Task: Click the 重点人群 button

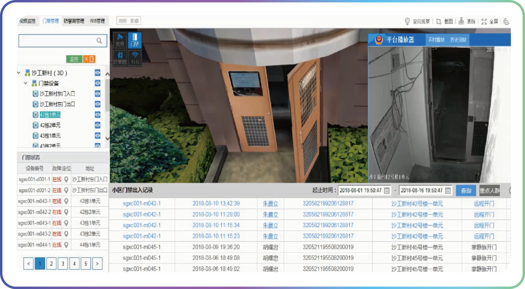Action: tap(490, 190)
